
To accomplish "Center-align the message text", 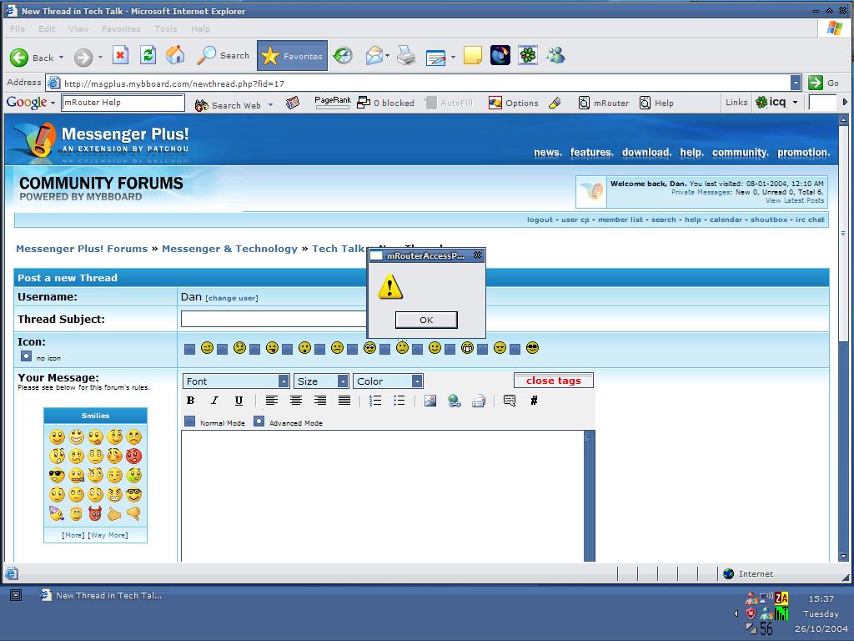I will [x=295, y=401].
